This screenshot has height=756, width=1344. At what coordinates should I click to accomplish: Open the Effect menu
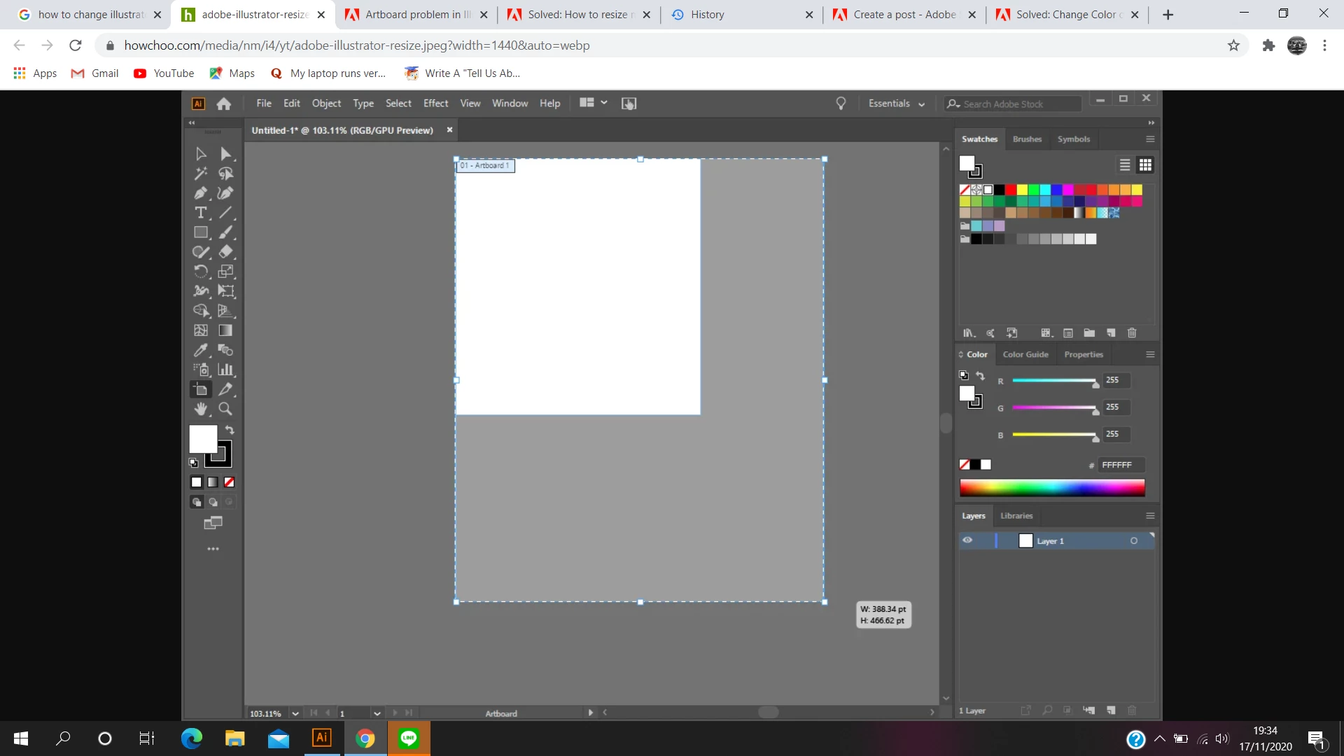(435, 104)
